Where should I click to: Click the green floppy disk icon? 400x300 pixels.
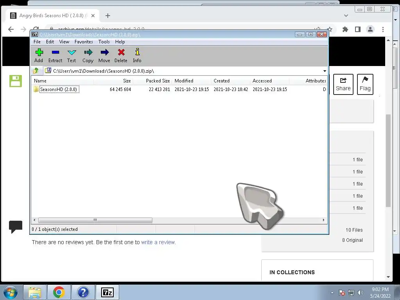[x=16, y=81]
